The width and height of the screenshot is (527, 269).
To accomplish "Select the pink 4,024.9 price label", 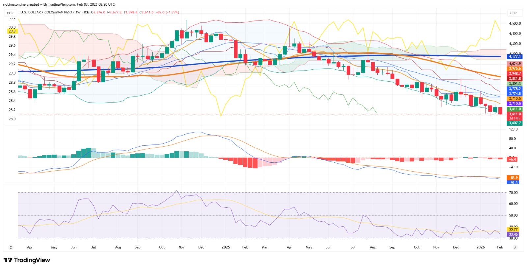I will click(x=515, y=64).
